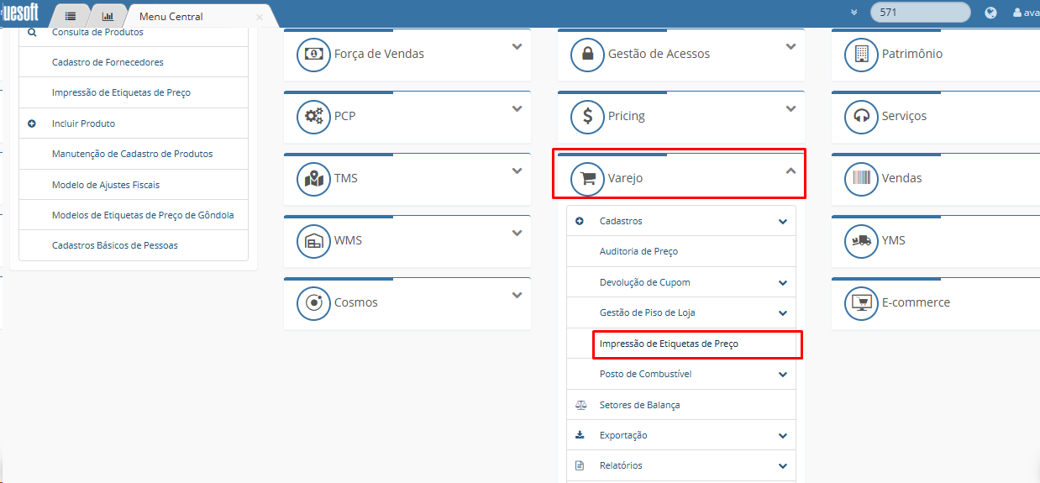Click the WMS warehouse icon

coord(313,240)
